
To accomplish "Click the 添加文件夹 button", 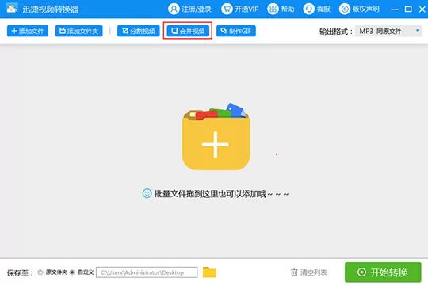I will pyautogui.click(x=79, y=31).
